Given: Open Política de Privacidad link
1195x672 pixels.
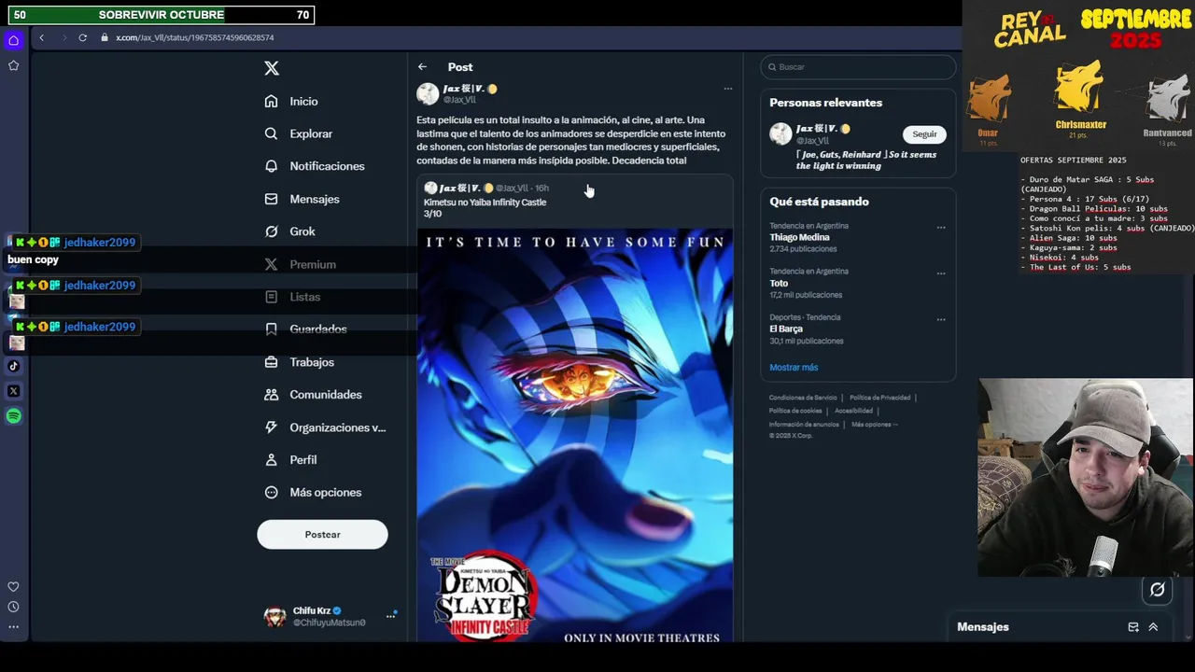Looking at the screenshot, I should (x=879, y=398).
